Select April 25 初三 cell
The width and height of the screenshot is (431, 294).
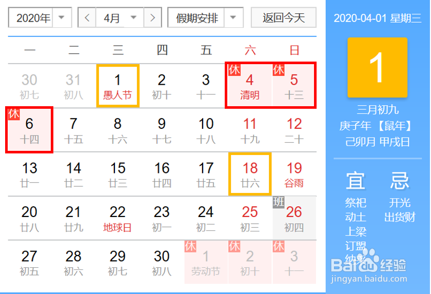tap(250, 219)
